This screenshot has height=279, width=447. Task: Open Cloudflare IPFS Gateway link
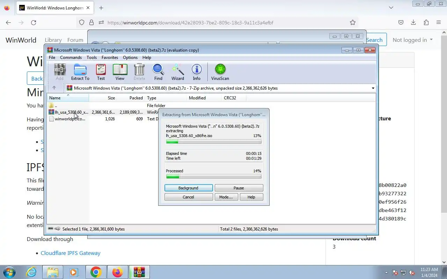[71, 253]
